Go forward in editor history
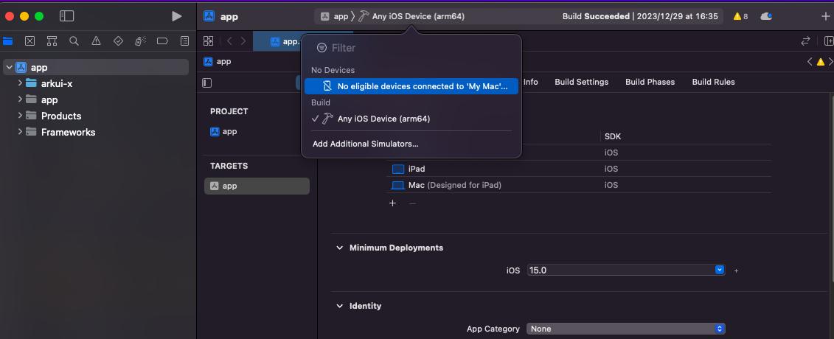This screenshot has height=339, width=834. pyautogui.click(x=243, y=41)
